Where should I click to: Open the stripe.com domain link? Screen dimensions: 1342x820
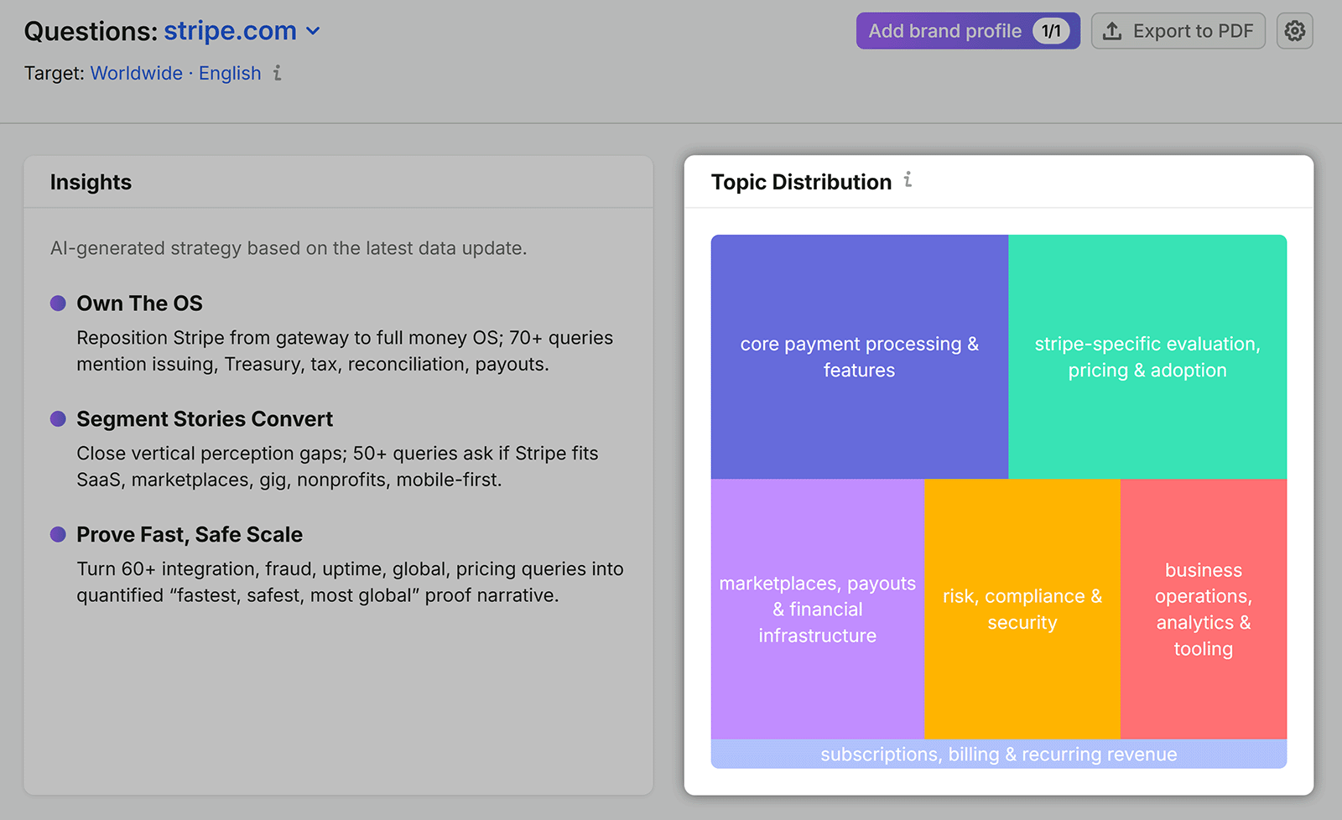click(x=230, y=31)
